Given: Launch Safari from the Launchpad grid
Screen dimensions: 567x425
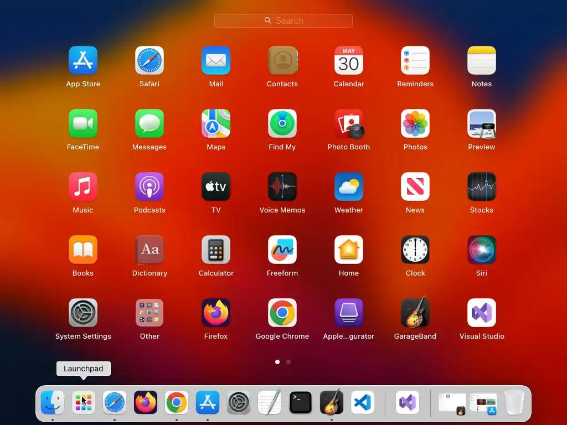Looking at the screenshot, I should point(150,60).
